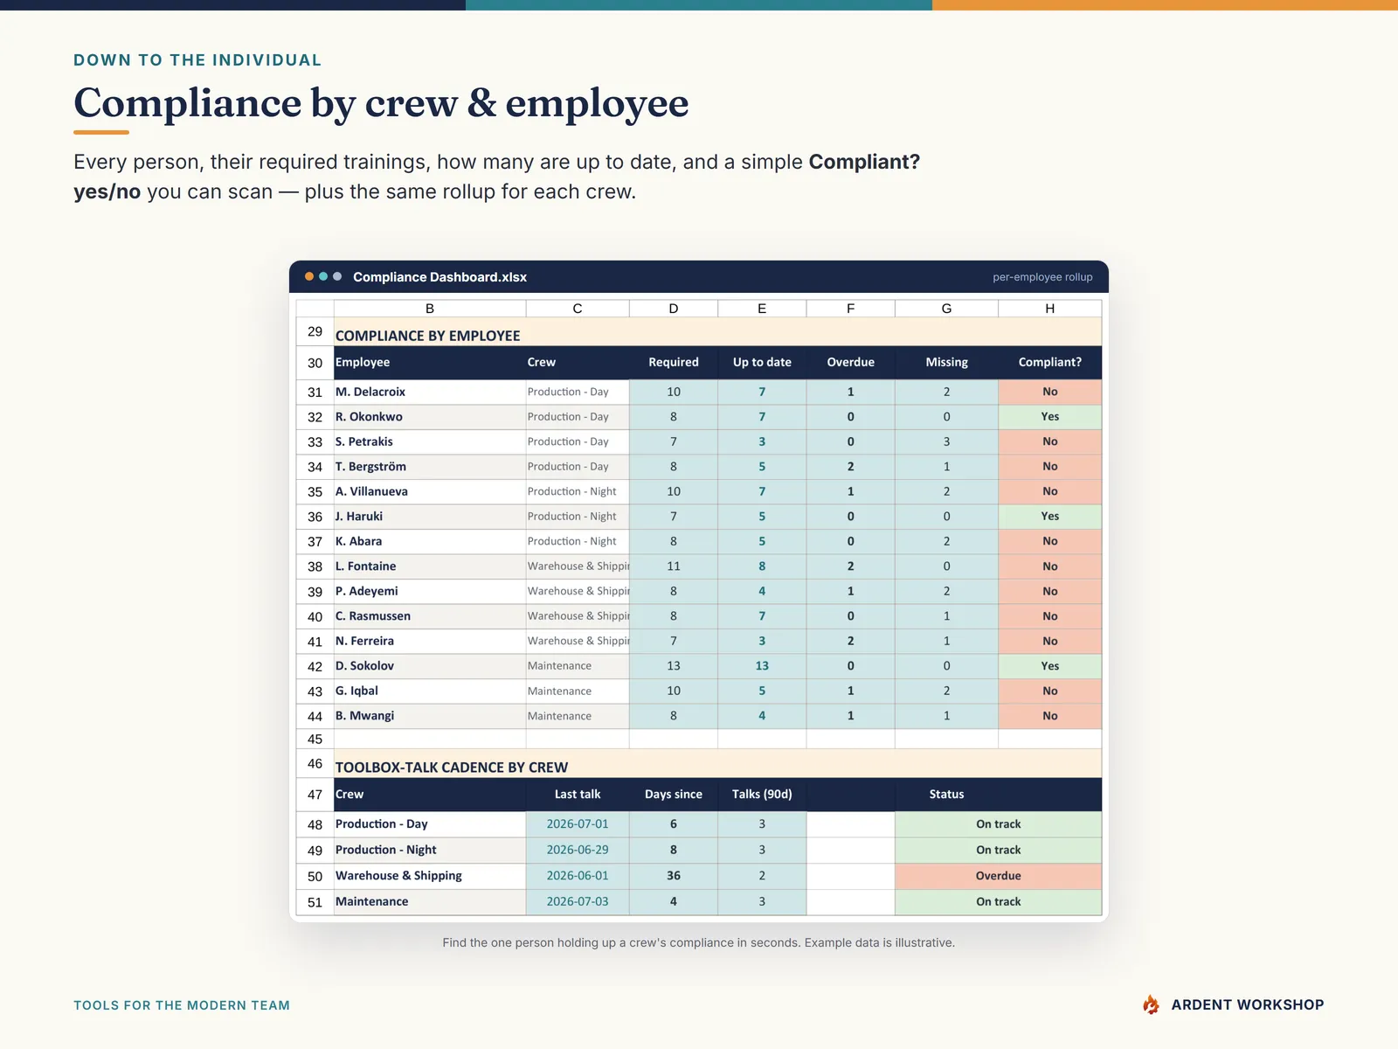Click Days since value 36
The width and height of the screenshot is (1398, 1049).
[674, 876]
